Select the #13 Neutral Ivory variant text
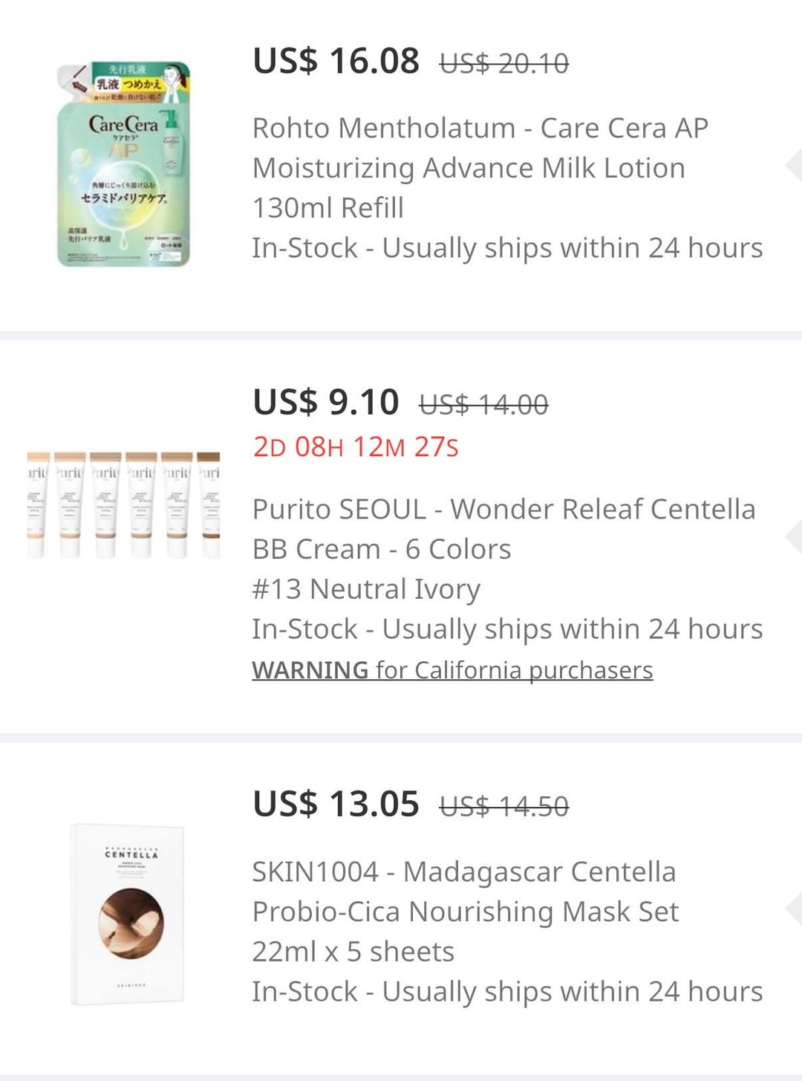Image resolution: width=802 pixels, height=1081 pixels. [x=366, y=589]
